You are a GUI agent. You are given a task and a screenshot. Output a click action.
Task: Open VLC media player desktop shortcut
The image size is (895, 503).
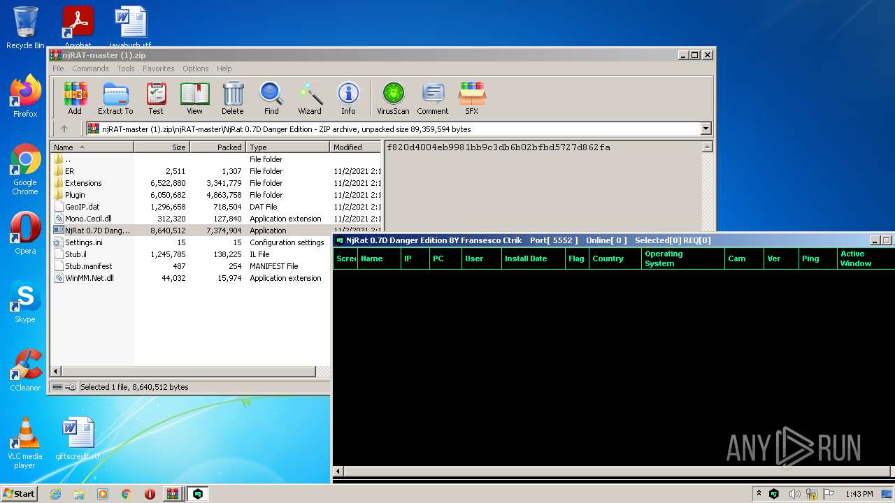pos(25,443)
